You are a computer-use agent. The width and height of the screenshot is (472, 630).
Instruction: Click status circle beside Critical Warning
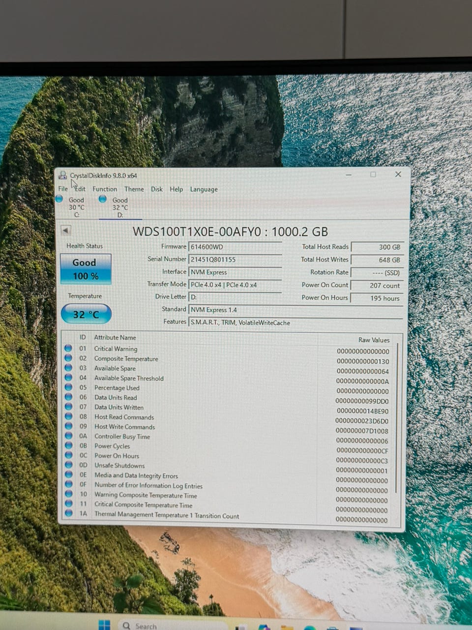[x=68, y=348]
